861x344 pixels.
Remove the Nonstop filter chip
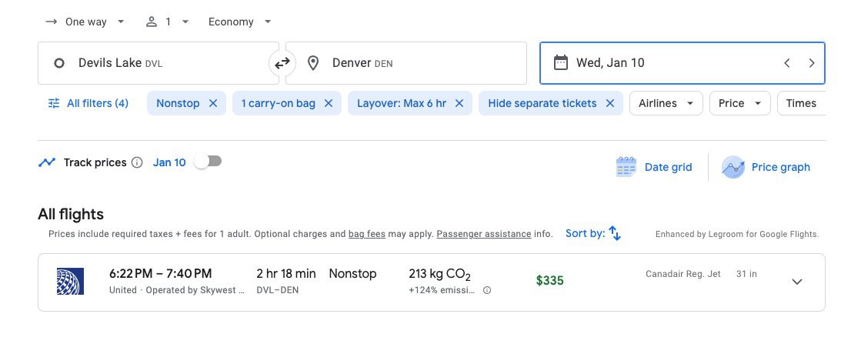213,103
